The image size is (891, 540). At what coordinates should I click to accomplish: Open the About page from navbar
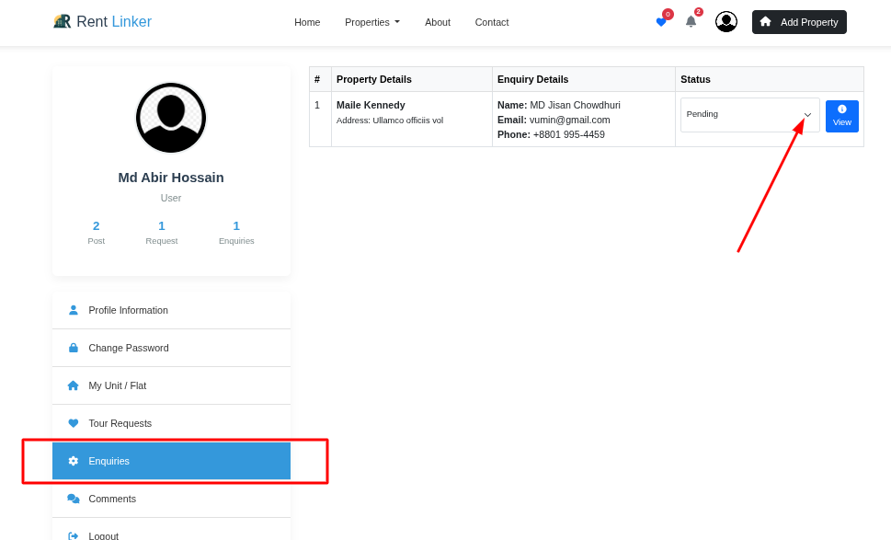click(438, 22)
